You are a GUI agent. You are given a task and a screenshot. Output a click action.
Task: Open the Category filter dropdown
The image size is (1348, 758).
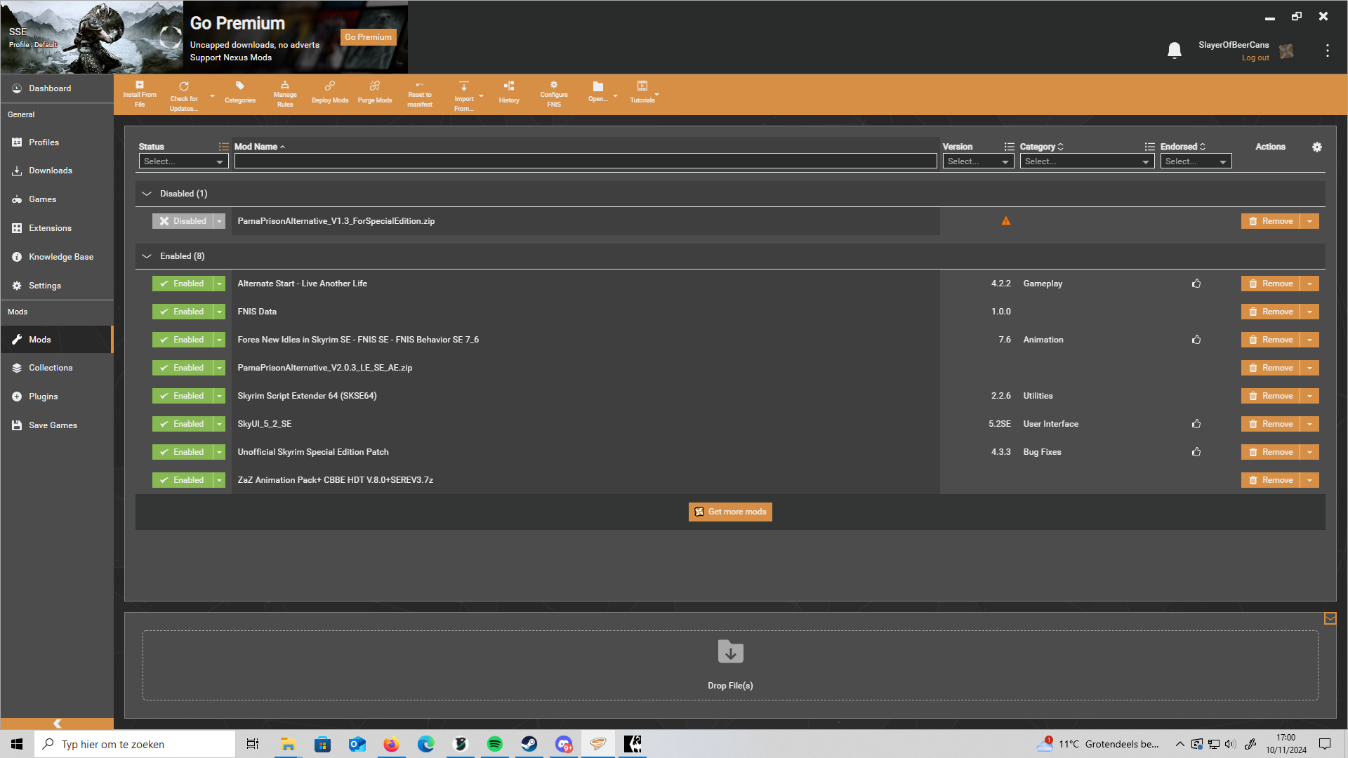[1086, 161]
